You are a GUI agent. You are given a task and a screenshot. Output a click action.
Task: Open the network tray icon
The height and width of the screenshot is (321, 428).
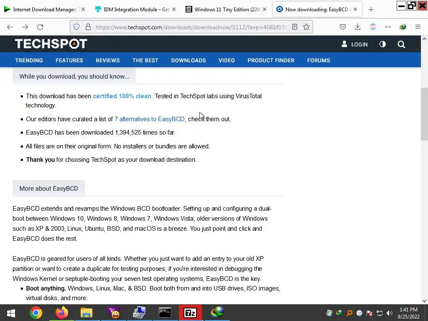click(x=380, y=313)
